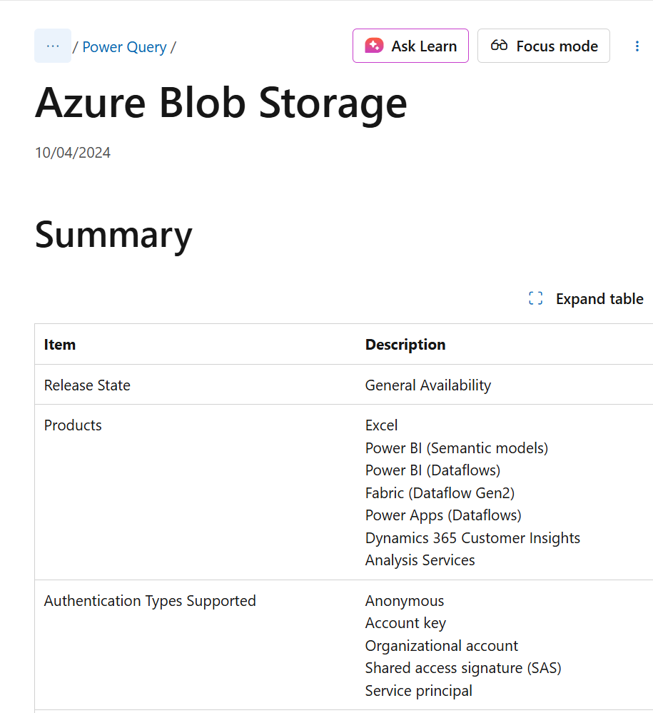Click the Expand table button
This screenshot has height=713, width=653.
[x=586, y=299]
